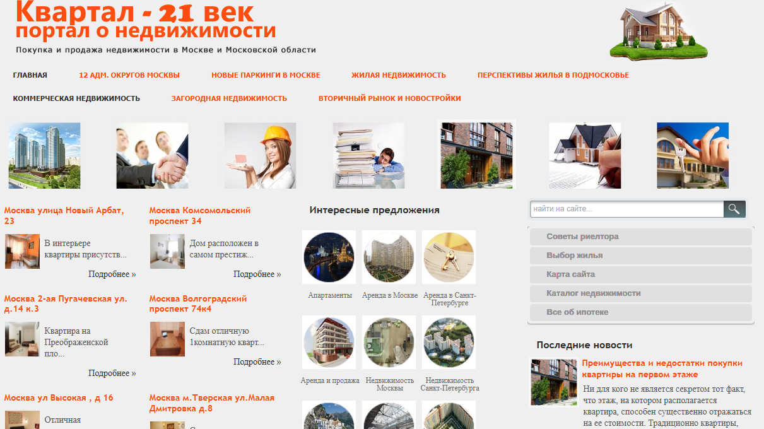The image size is (764, 429).
Task: Focus the найти на сайте search field
Action: pyautogui.click(x=626, y=209)
